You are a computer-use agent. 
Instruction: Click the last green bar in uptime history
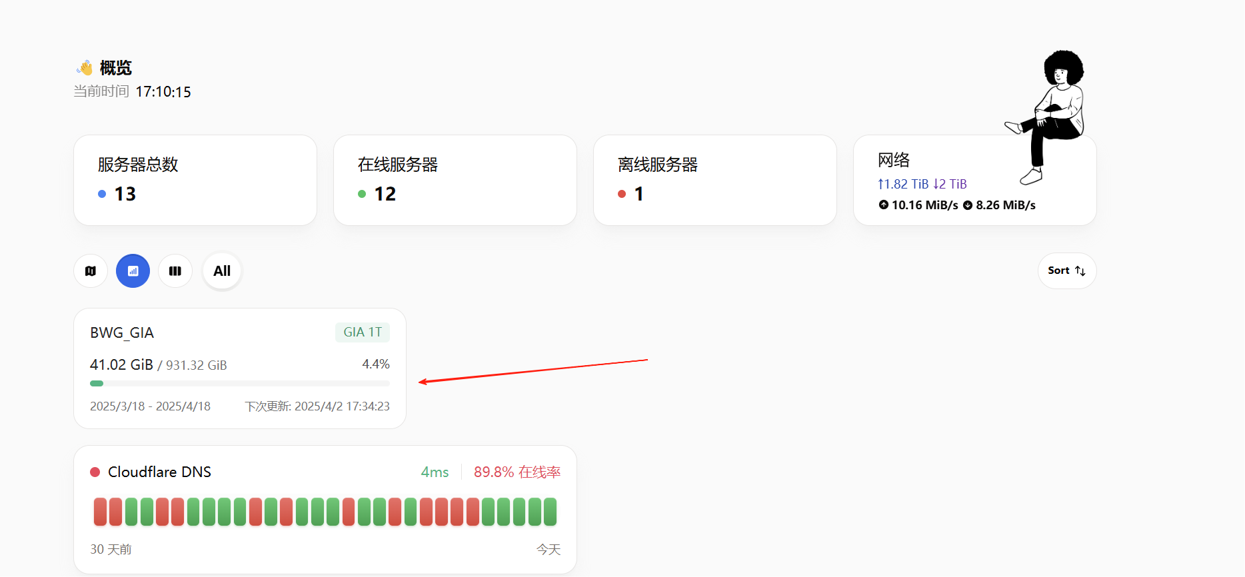coord(550,512)
